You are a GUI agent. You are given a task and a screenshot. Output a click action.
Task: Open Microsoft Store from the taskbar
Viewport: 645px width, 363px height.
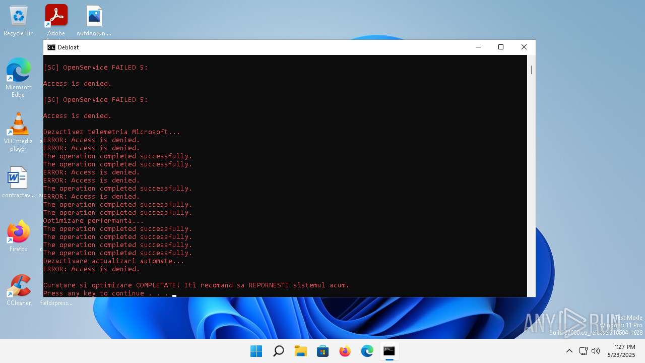point(322,351)
